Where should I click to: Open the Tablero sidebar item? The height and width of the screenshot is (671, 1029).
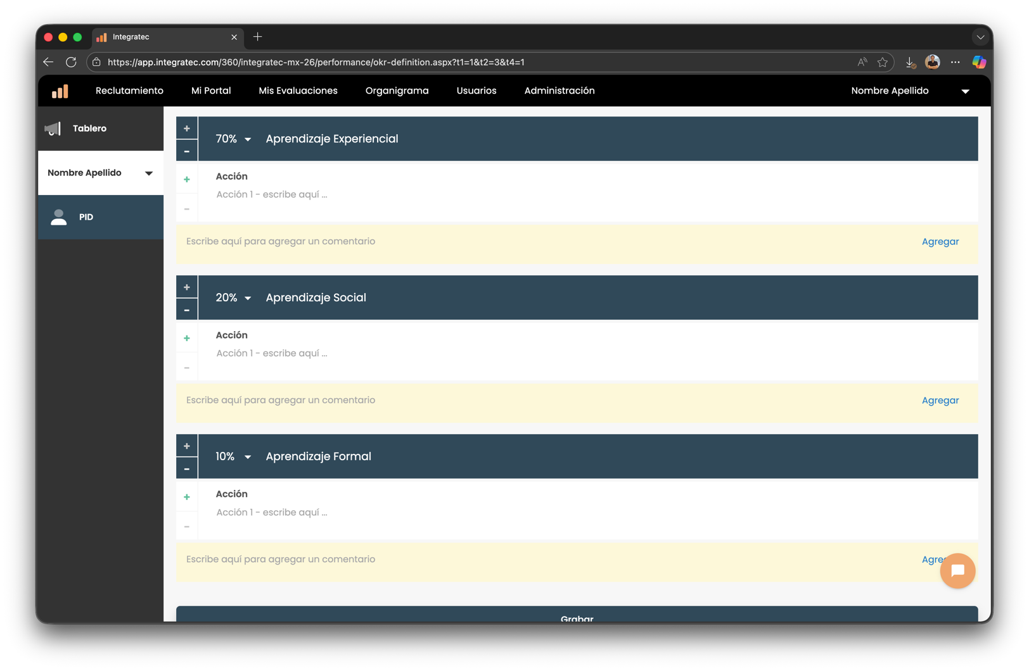coord(101,129)
